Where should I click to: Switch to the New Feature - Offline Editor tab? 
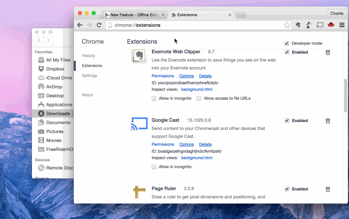135,15
